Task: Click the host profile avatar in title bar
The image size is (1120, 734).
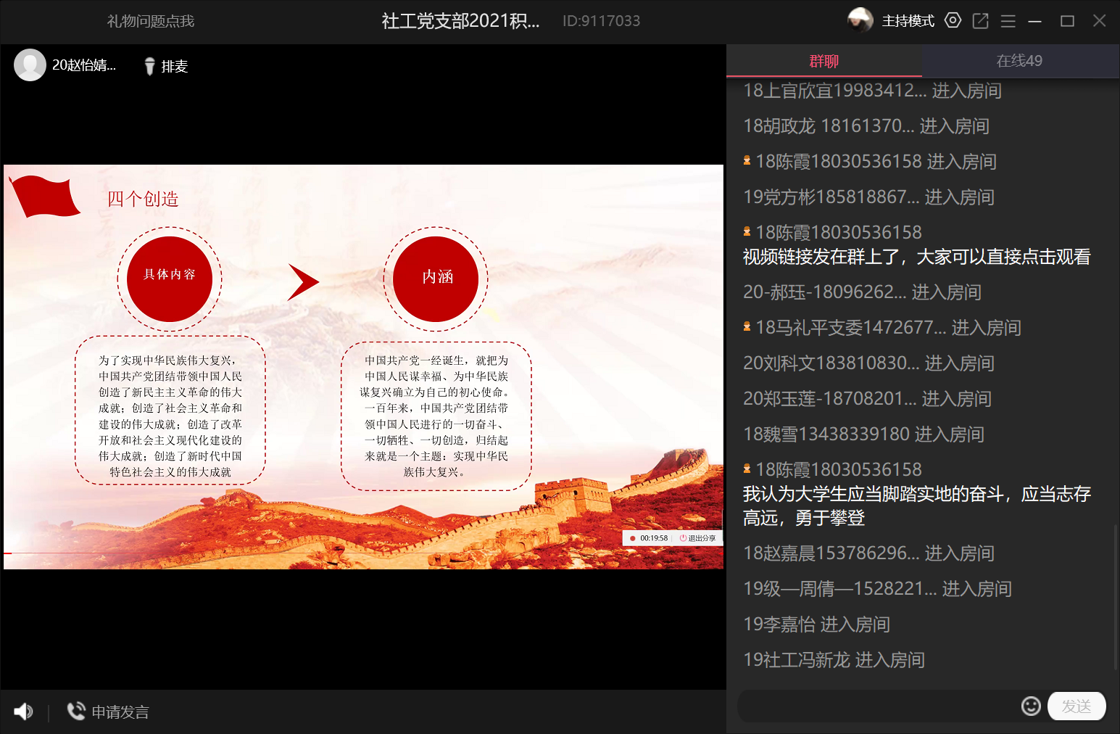Action: click(x=860, y=20)
